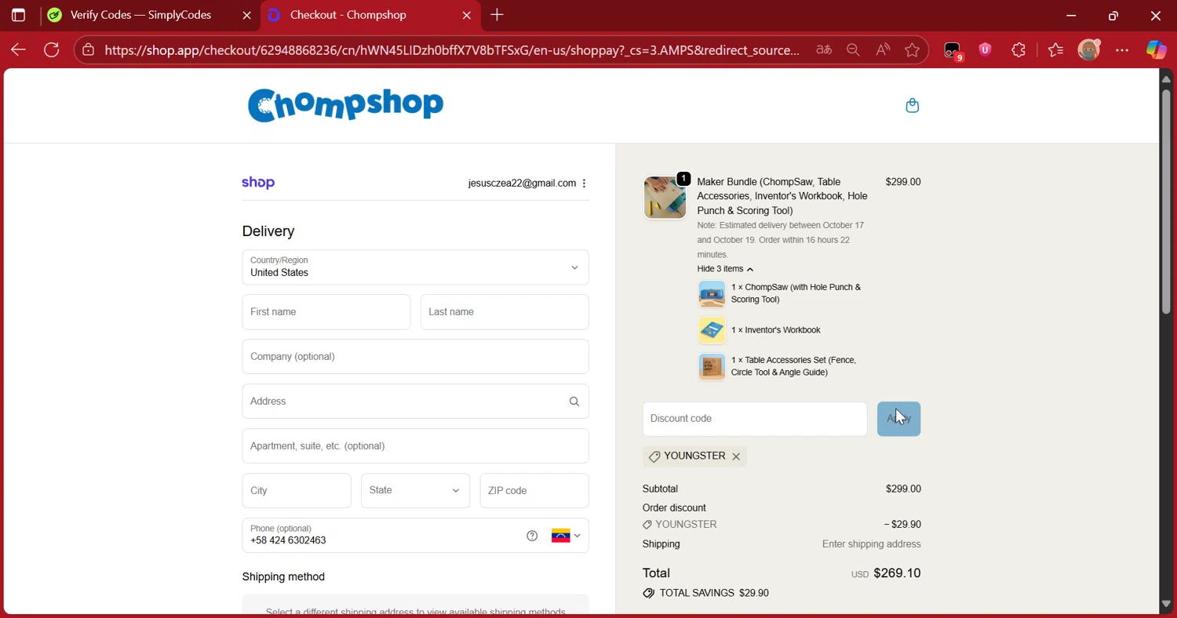Activate the read aloud icon
This screenshot has width=1177, height=618.
[883, 50]
